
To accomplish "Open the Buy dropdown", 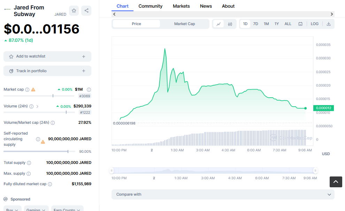I will 13,208.
